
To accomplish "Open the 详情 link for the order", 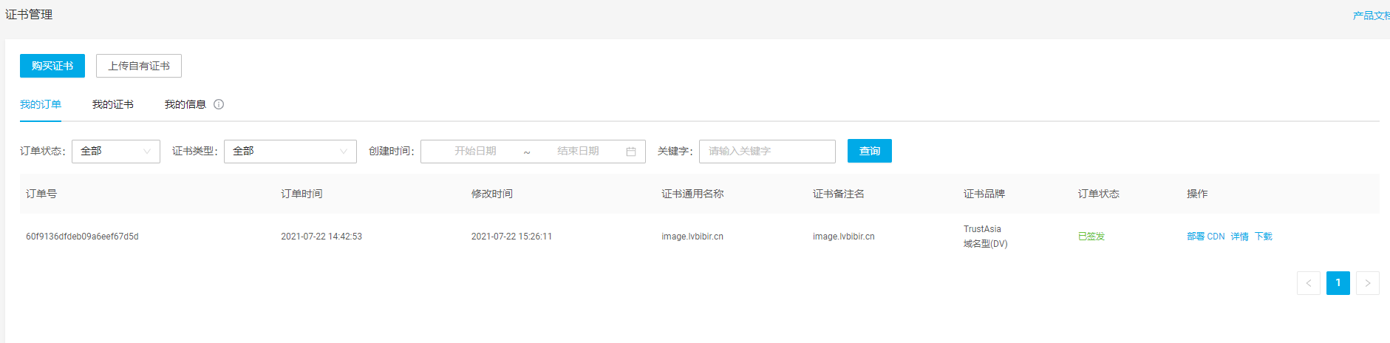I will (1239, 237).
